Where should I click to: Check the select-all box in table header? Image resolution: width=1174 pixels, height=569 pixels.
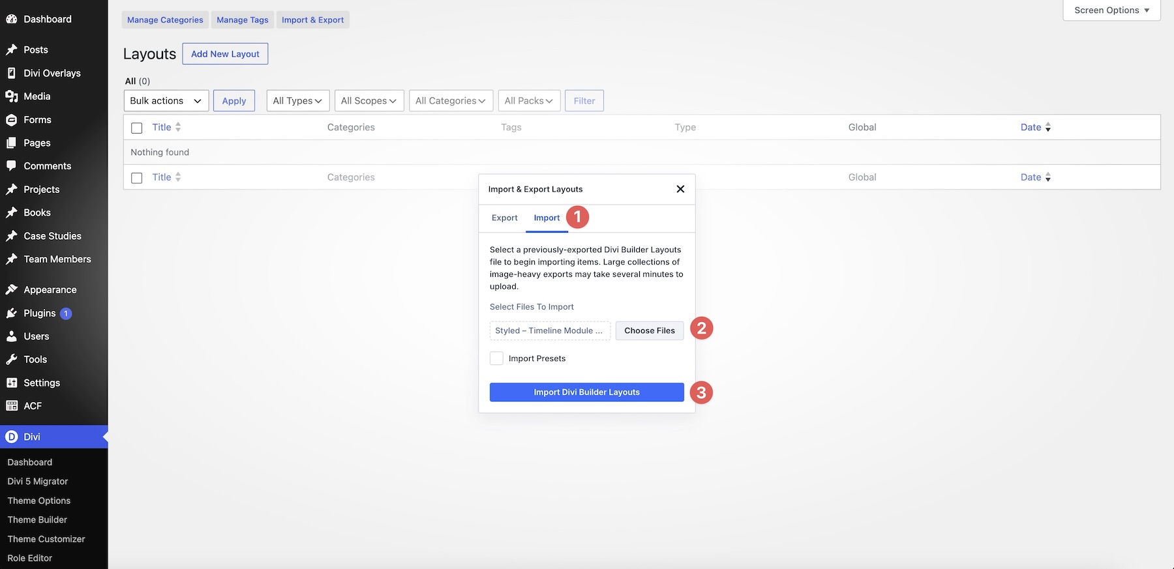[x=137, y=128]
